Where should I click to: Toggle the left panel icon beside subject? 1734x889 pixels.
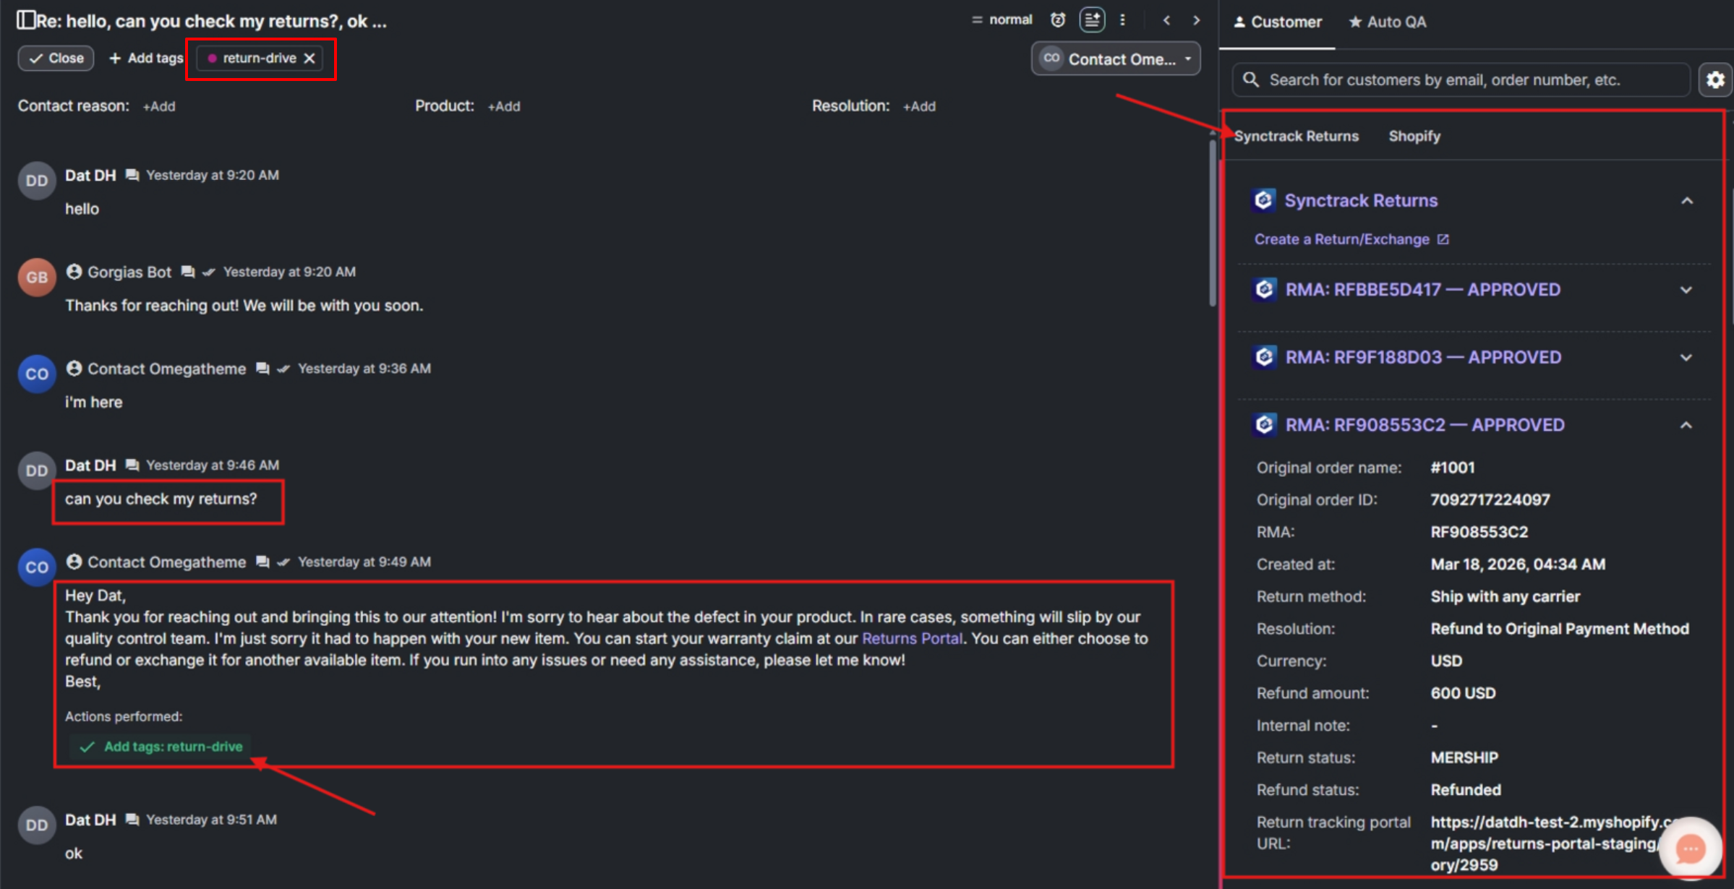(x=26, y=20)
